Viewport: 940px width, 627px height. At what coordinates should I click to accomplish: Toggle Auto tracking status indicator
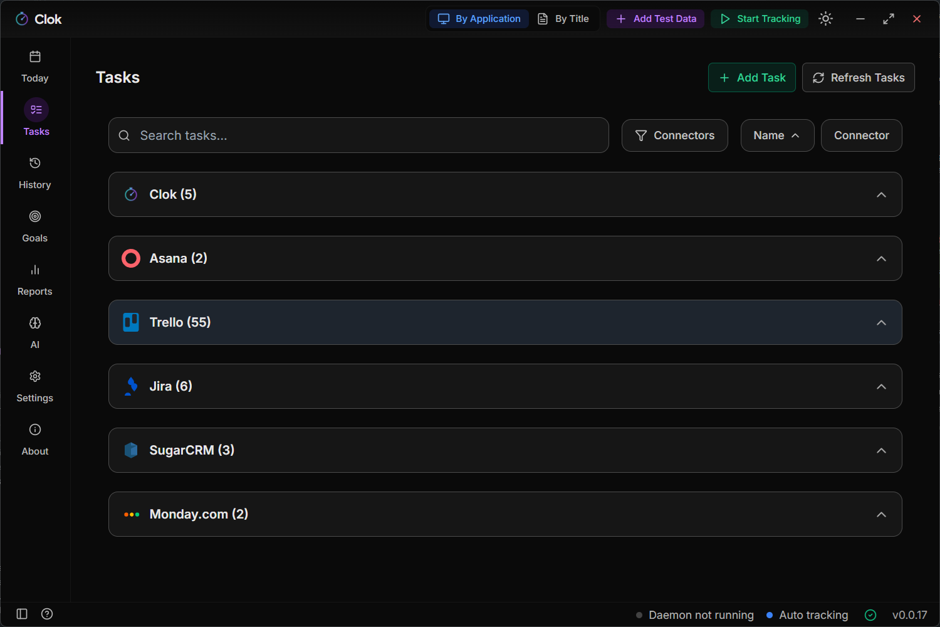(x=807, y=615)
